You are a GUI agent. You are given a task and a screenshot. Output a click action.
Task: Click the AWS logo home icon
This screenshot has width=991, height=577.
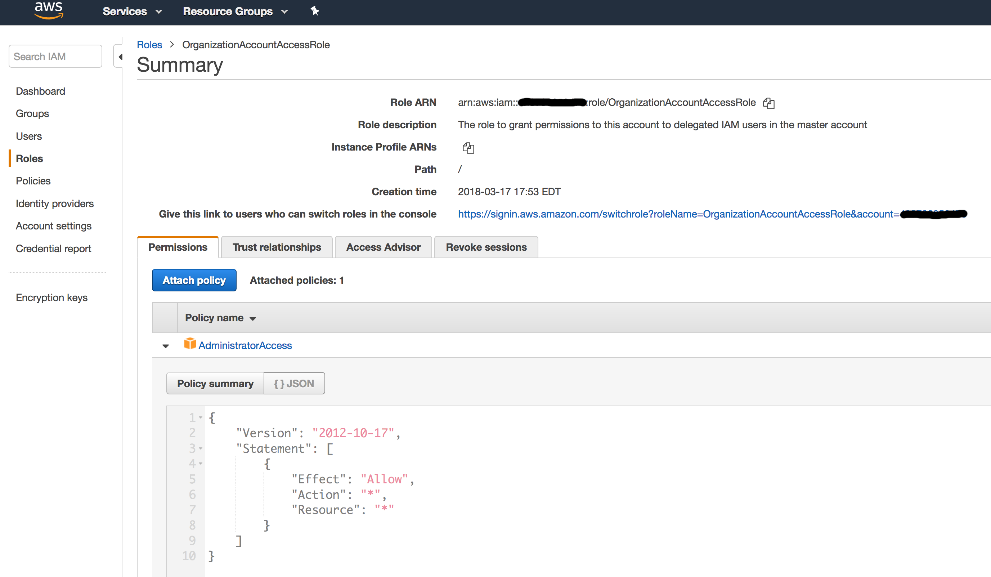(49, 10)
